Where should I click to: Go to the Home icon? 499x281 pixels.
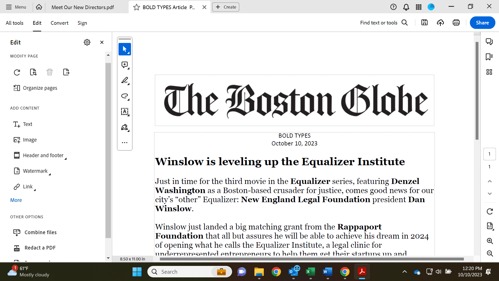click(x=39, y=7)
